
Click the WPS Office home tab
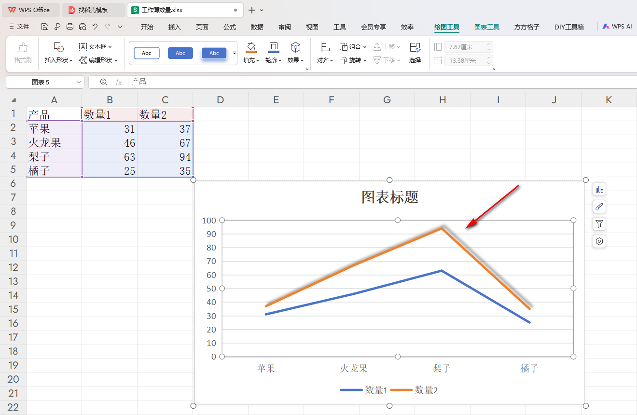(x=30, y=10)
